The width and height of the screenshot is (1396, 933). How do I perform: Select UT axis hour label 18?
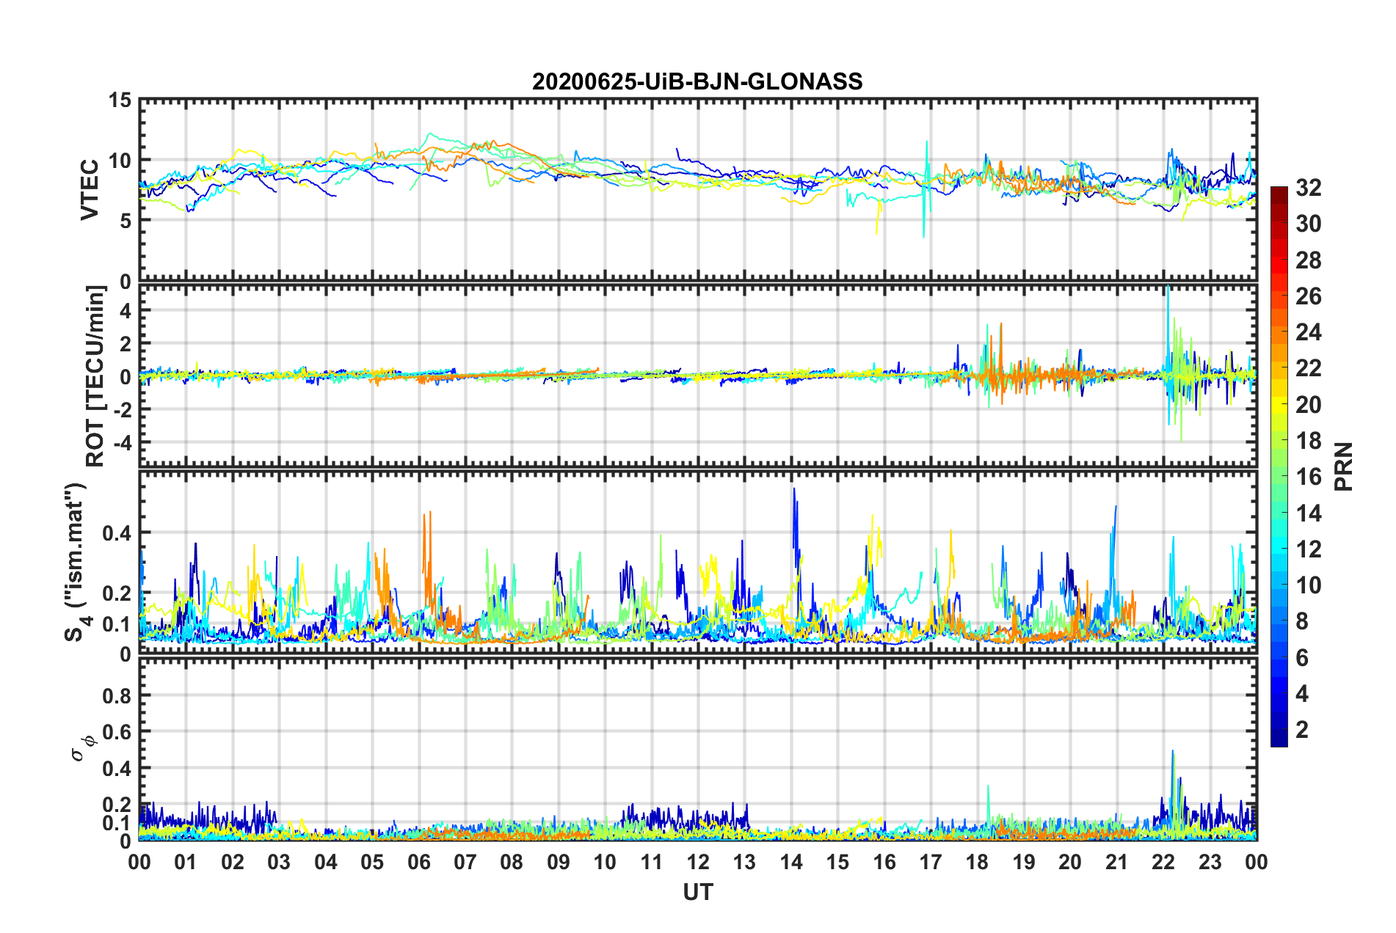[978, 862]
